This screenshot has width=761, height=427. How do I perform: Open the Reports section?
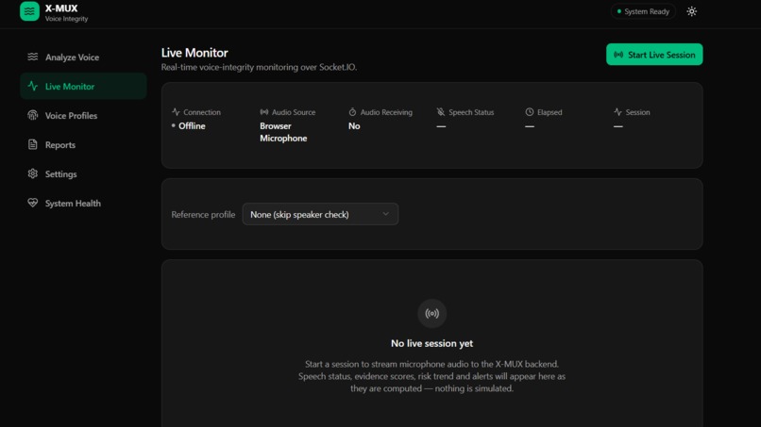point(83,144)
